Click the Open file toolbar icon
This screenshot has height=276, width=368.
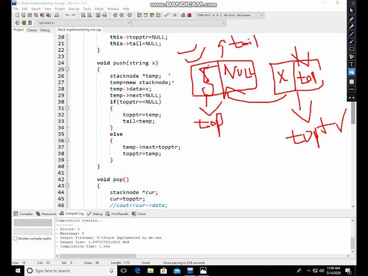point(23,16)
